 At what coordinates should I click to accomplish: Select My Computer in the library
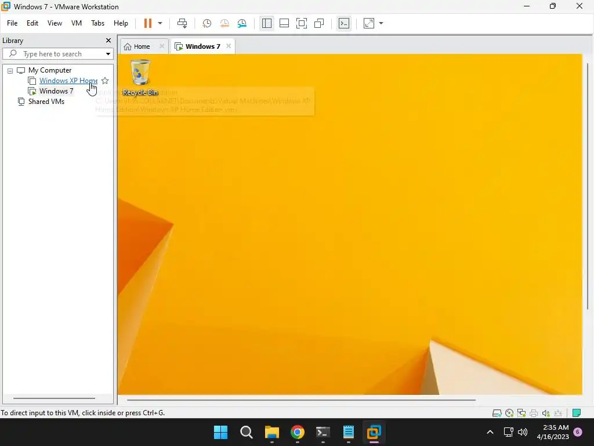[50, 70]
